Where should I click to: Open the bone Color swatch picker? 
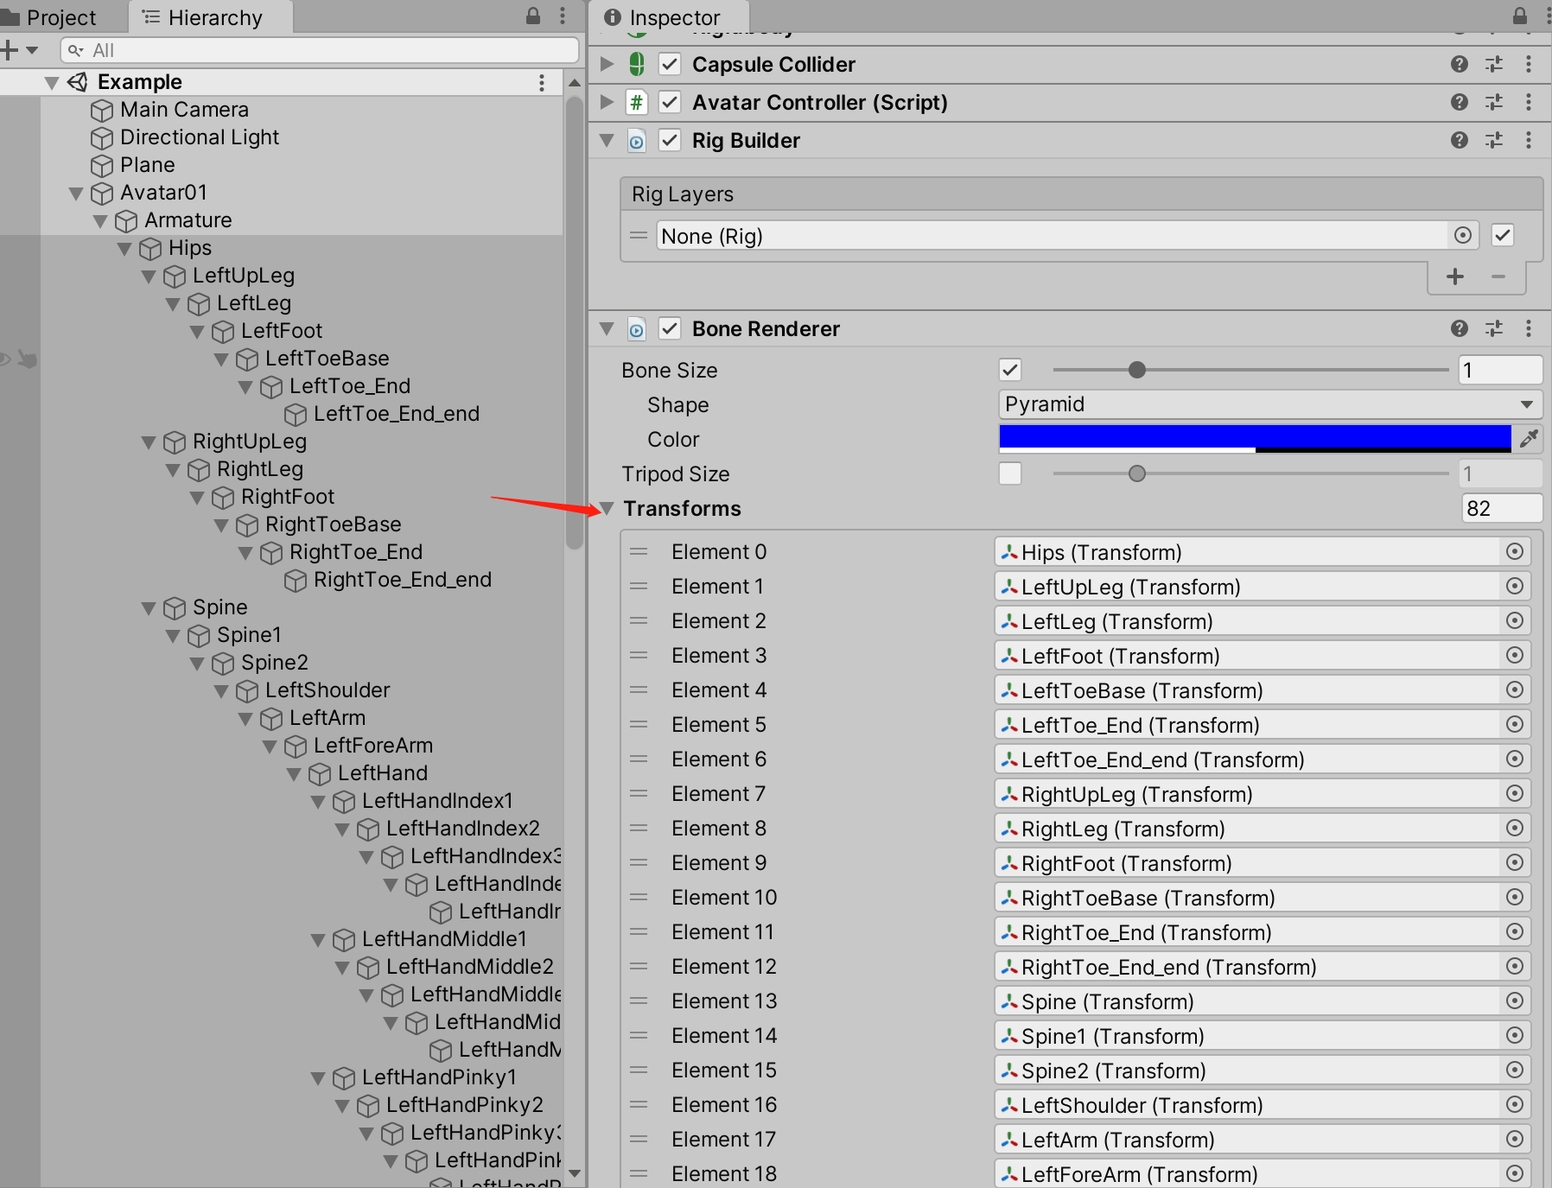pos(1255,438)
